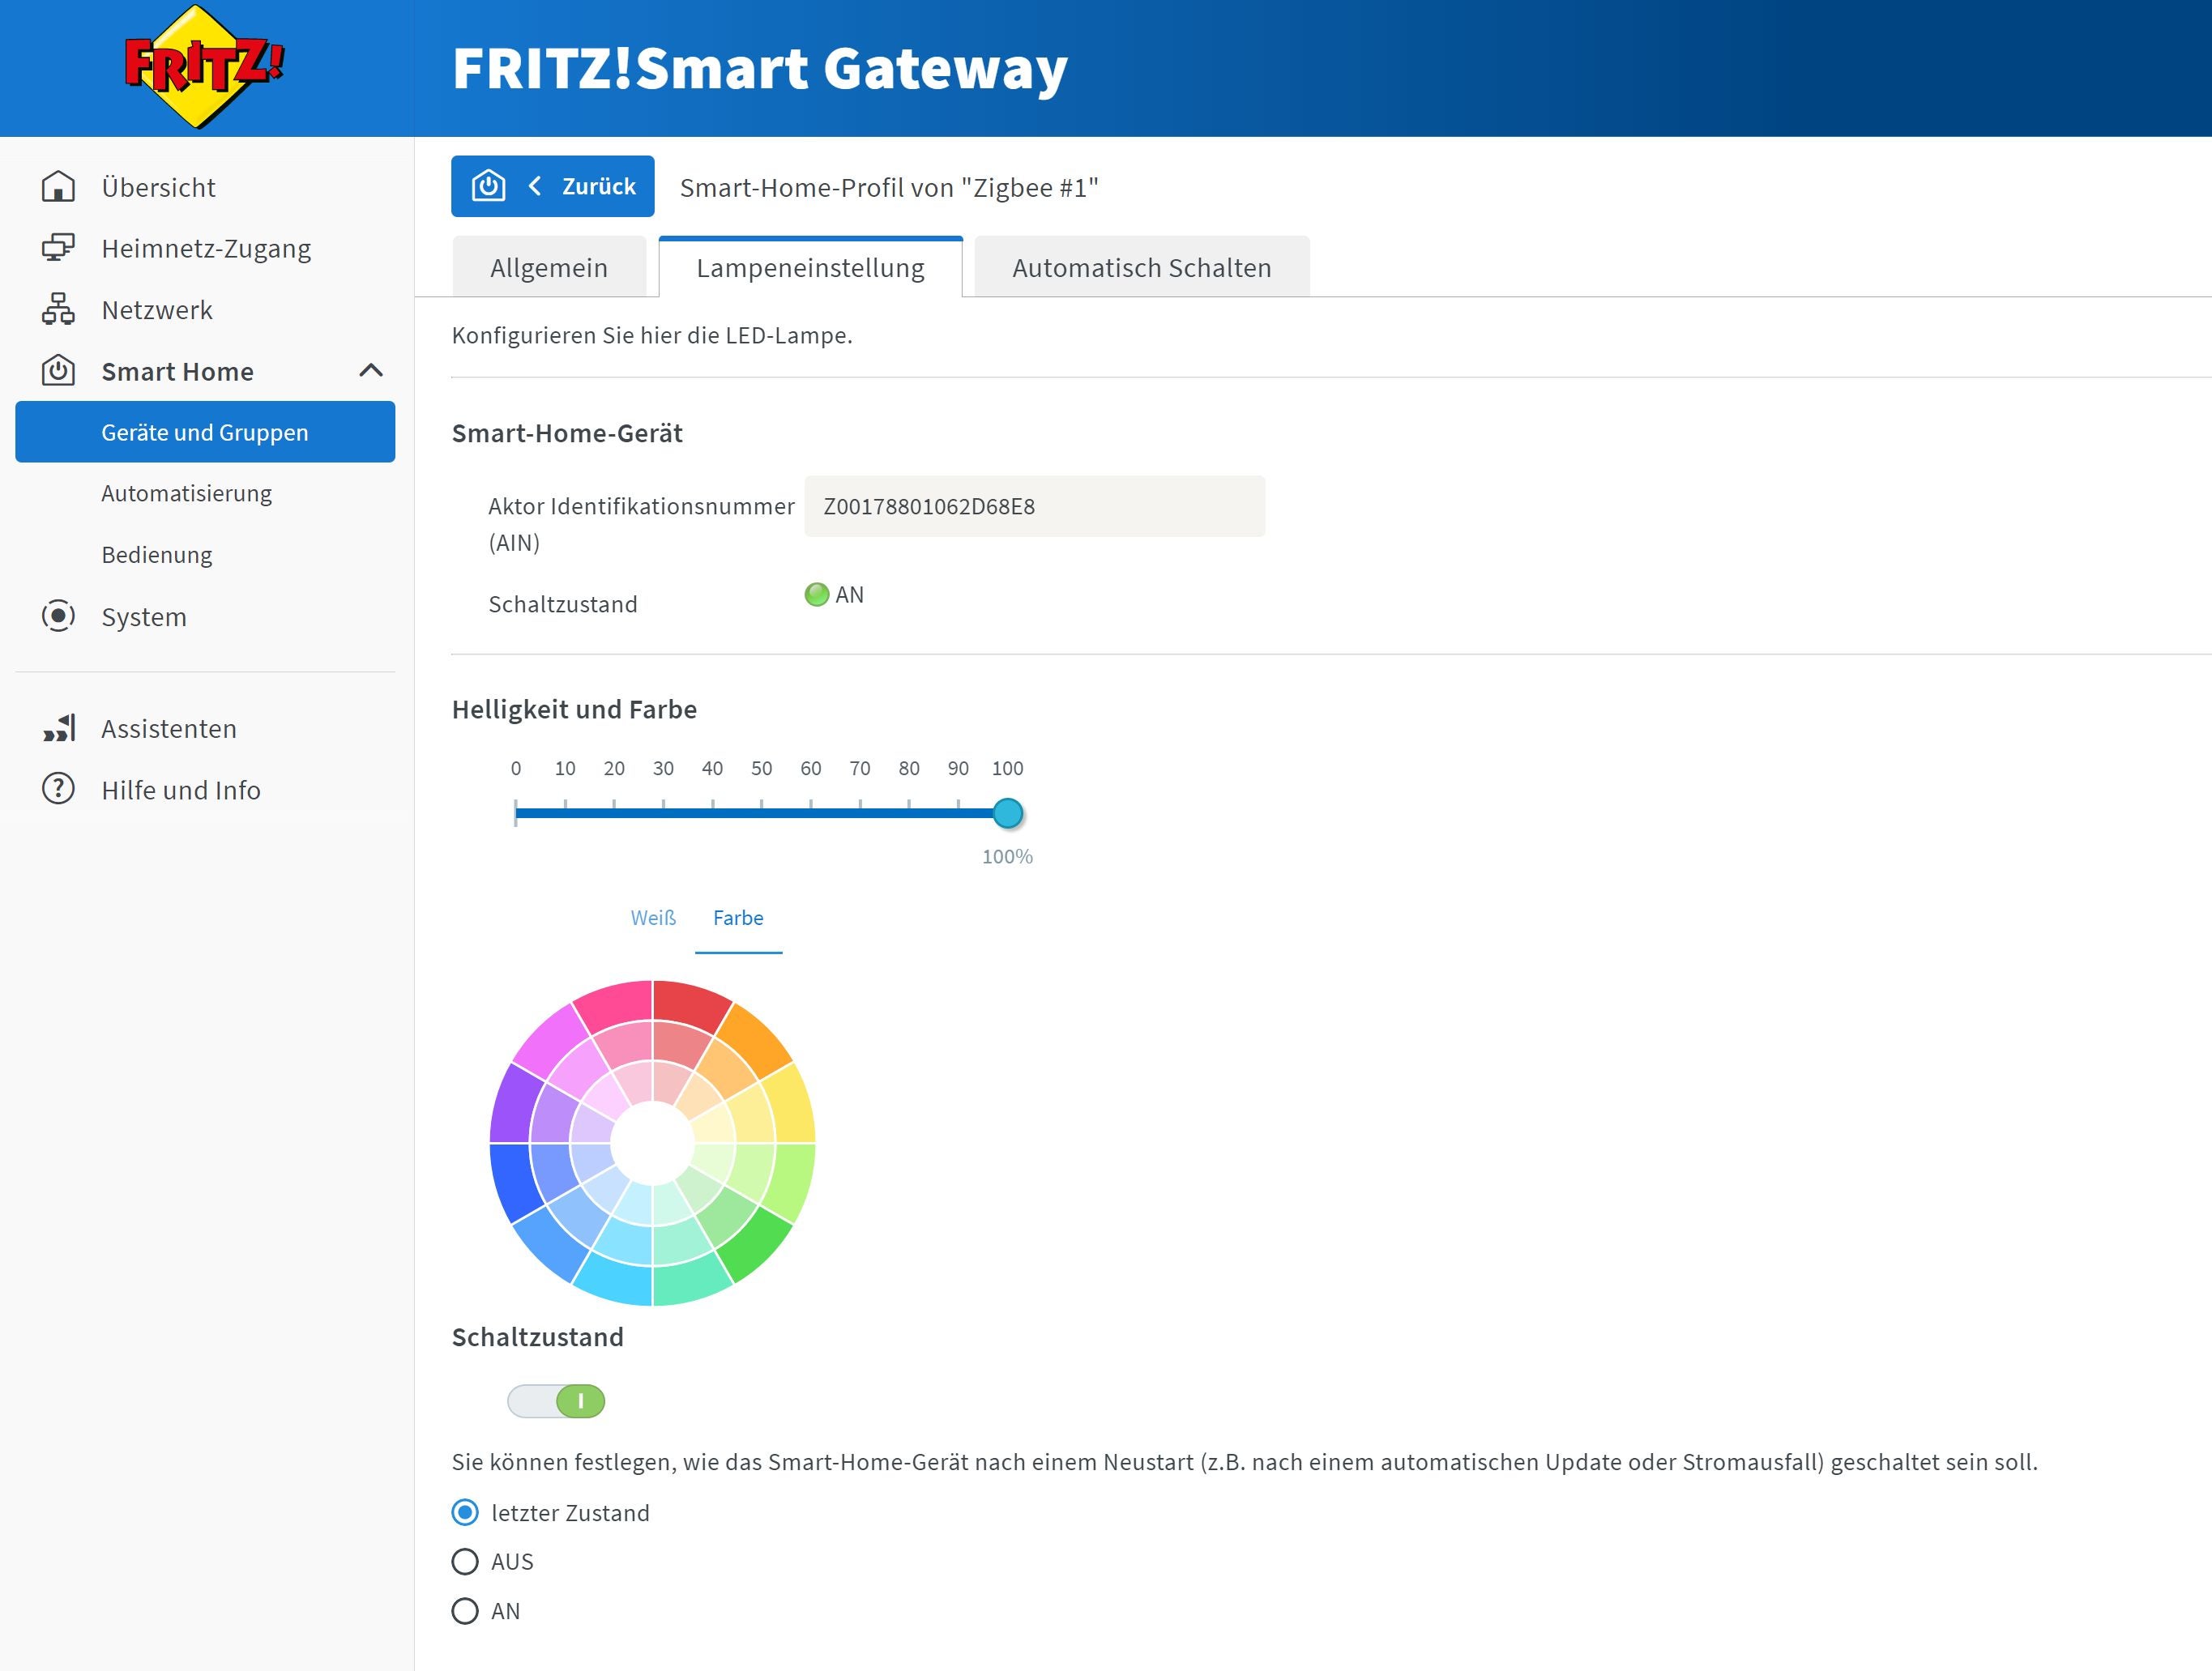This screenshot has height=1671, width=2212.
Task: Switch to the Allgemein tab
Action: click(x=549, y=266)
